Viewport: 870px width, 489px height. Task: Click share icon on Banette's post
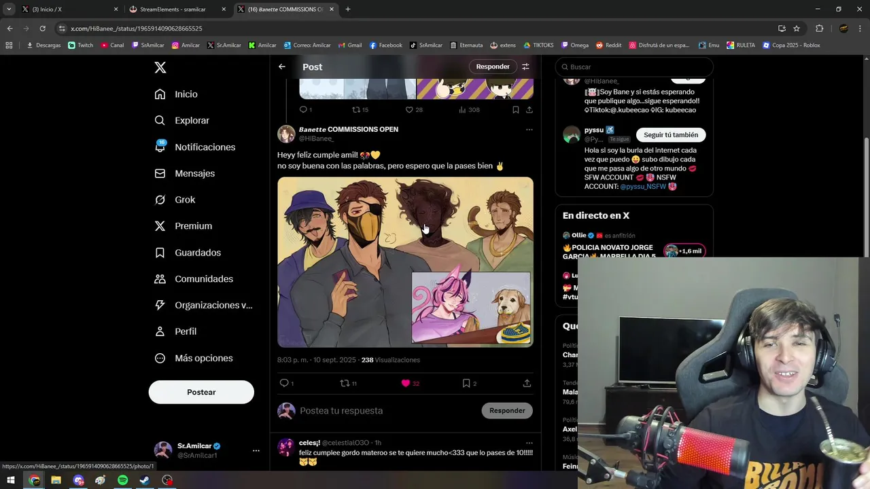[527, 383]
